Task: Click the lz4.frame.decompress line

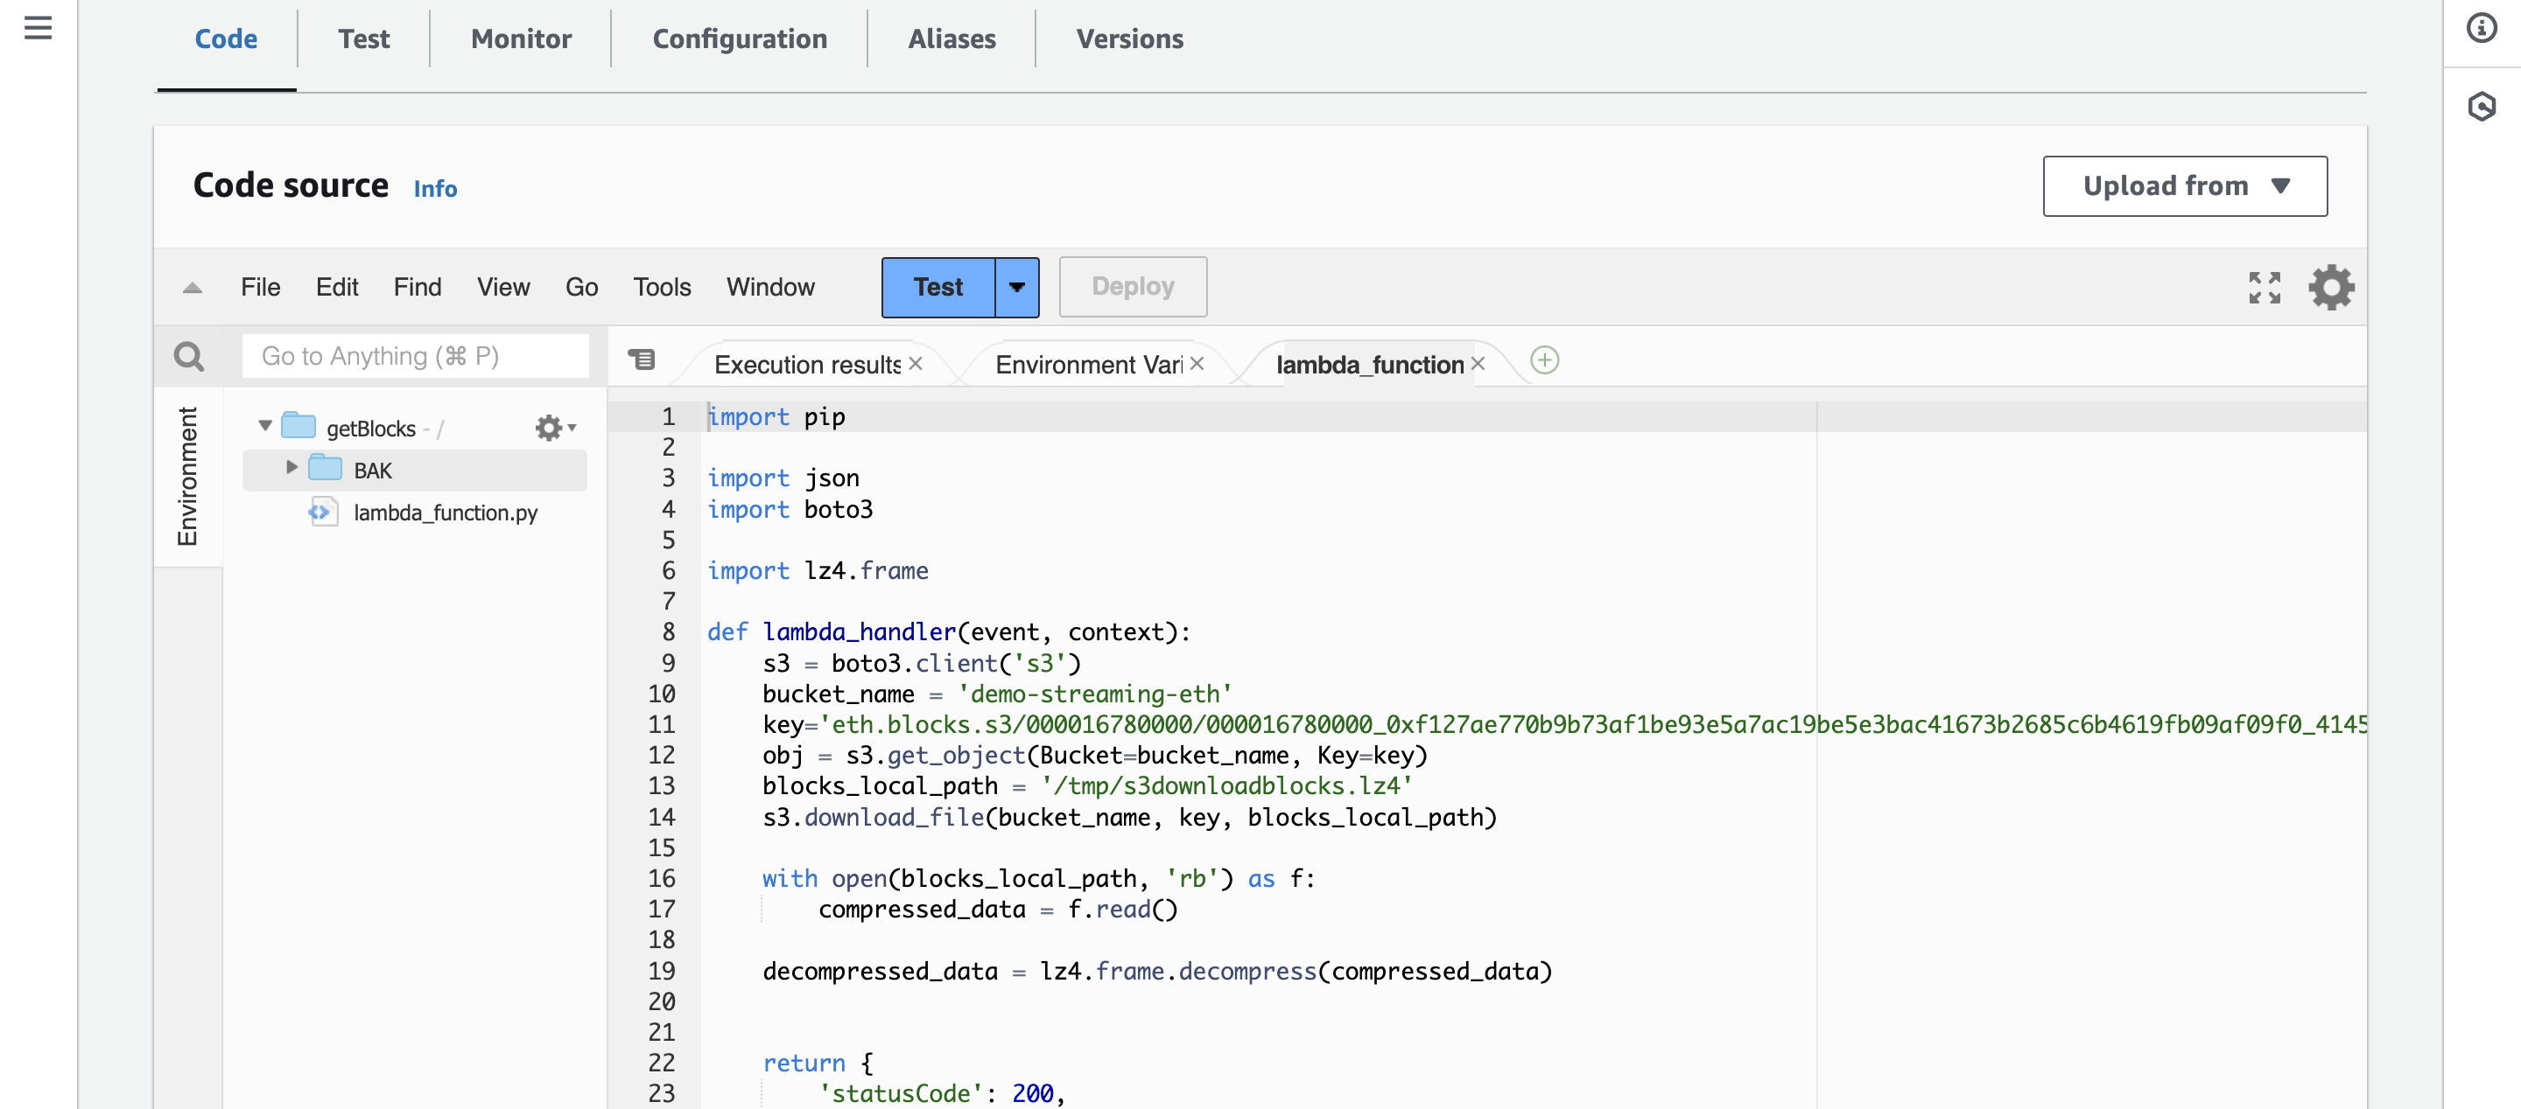Action: [1156, 971]
